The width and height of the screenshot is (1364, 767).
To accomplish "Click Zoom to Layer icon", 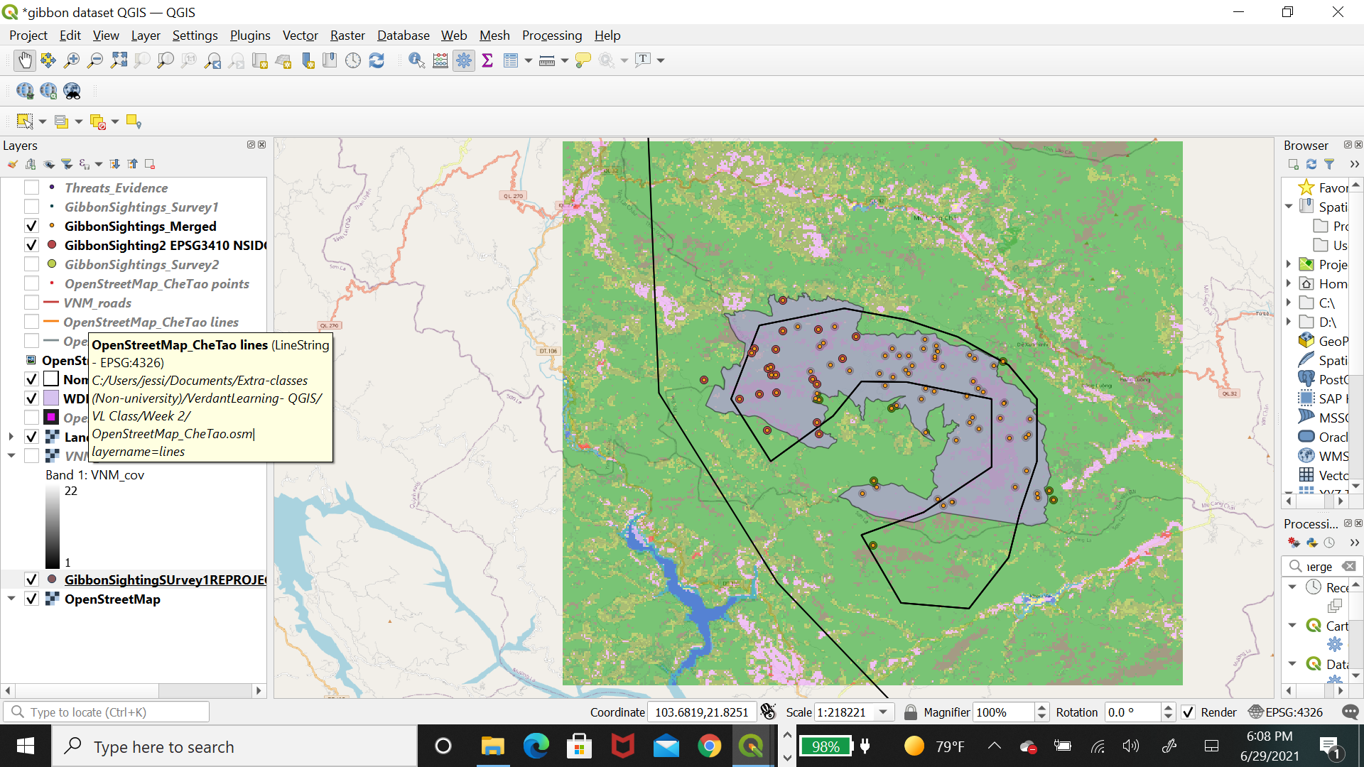I will [x=166, y=60].
